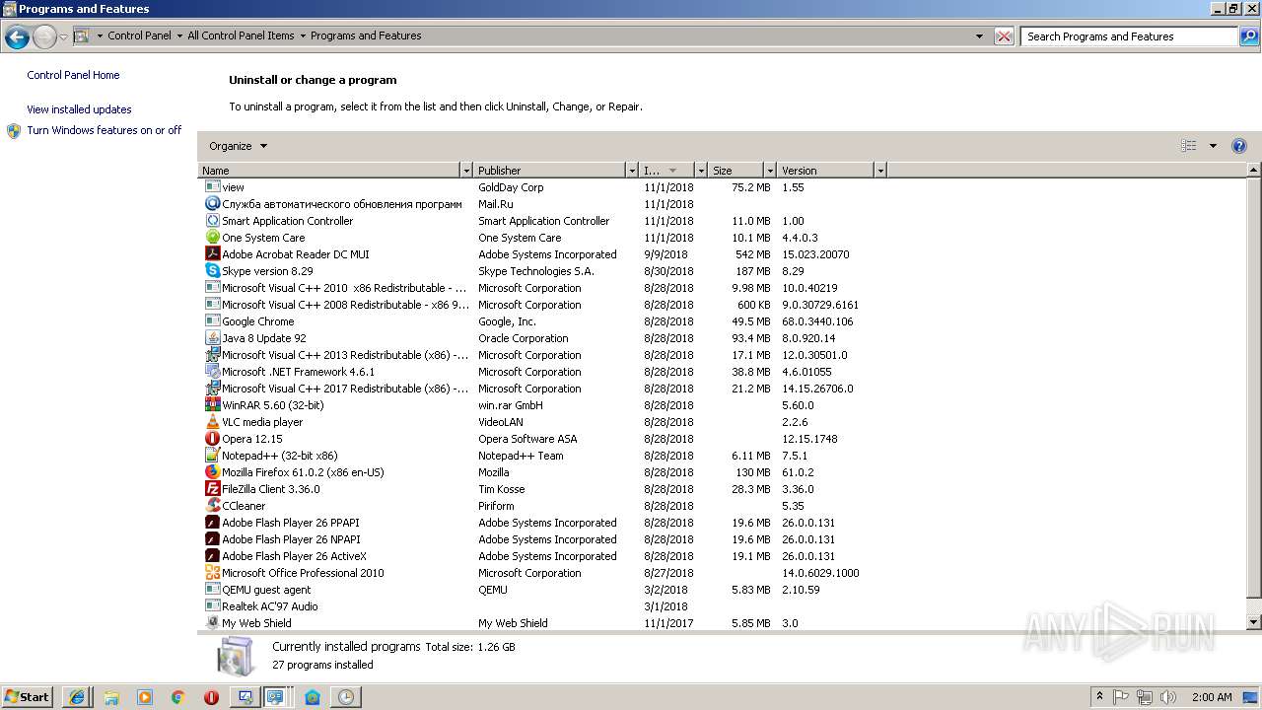Sort by the Publisher column header
1262x710 pixels.
click(550, 171)
